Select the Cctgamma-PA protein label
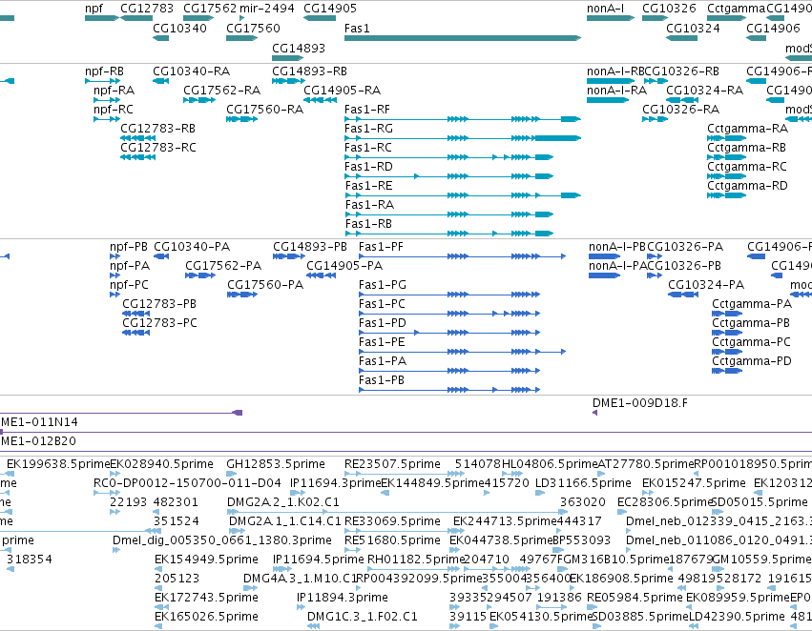Viewport: 812px width, 631px height. coord(752,304)
